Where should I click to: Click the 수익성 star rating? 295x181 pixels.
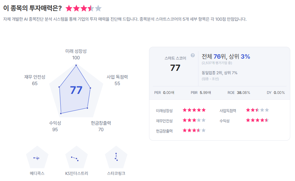(257, 120)
